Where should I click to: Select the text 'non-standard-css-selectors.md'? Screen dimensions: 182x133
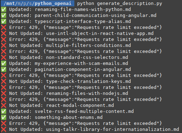click(87, 58)
